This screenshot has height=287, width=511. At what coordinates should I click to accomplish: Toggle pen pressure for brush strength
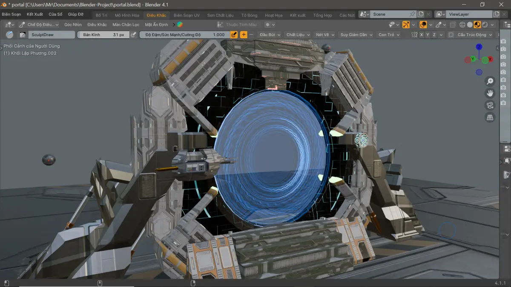(x=234, y=35)
